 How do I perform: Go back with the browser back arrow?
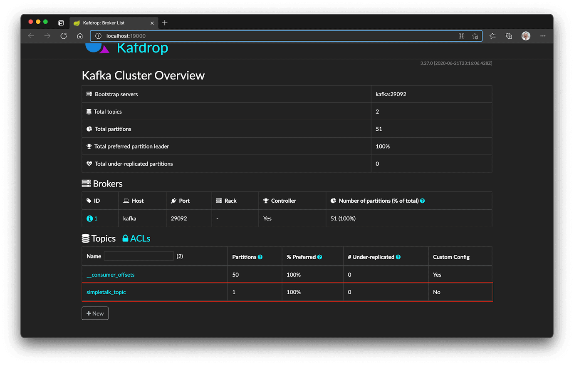pyautogui.click(x=31, y=36)
